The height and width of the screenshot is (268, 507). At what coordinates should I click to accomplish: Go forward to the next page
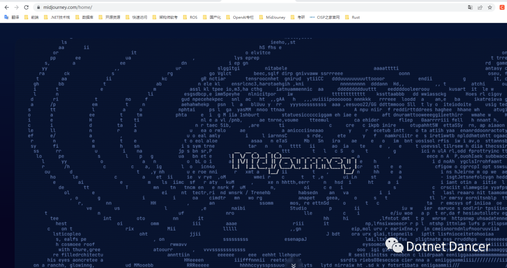point(16,7)
